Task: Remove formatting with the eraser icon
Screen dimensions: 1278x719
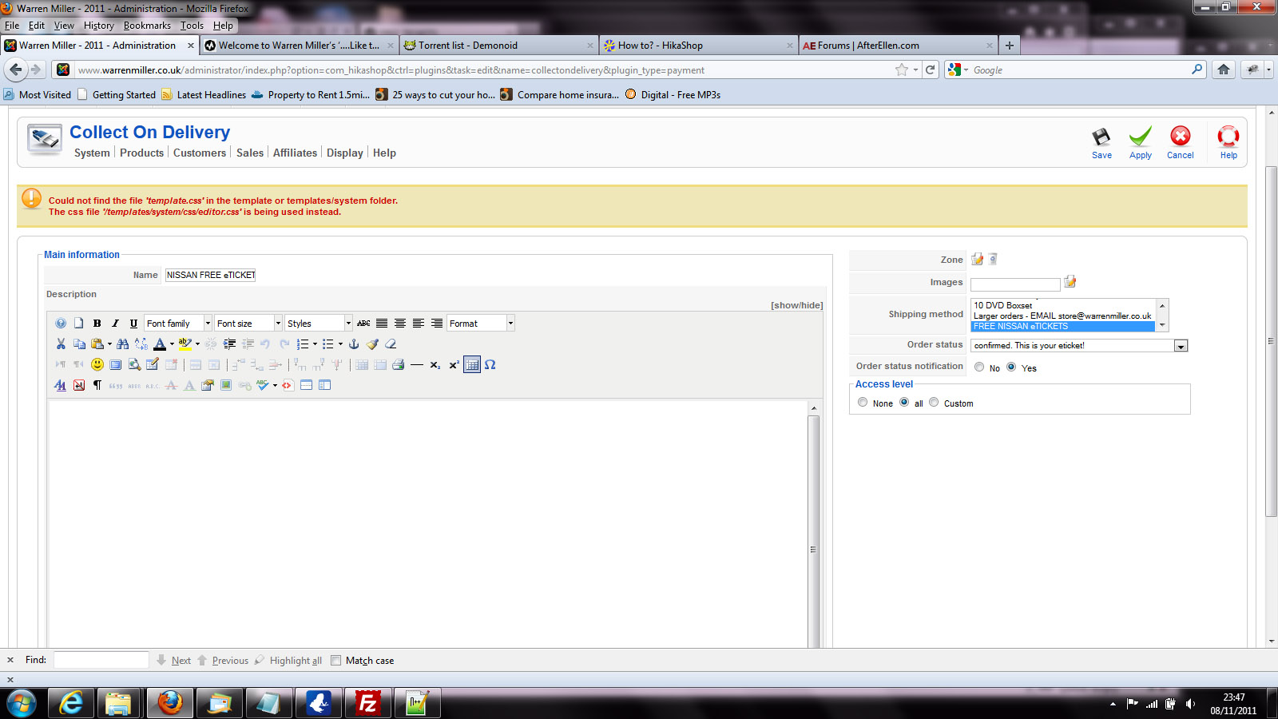Action: 391,344
